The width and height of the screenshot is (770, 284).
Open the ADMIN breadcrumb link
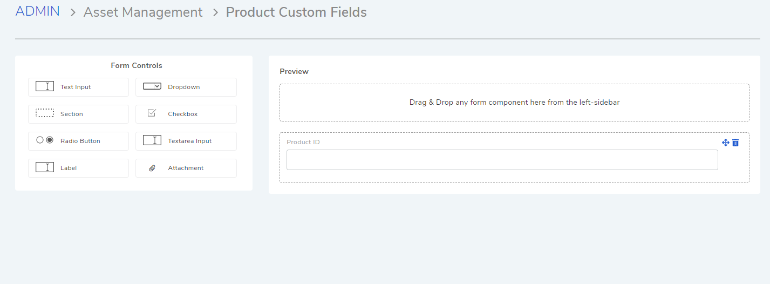pos(38,11)
